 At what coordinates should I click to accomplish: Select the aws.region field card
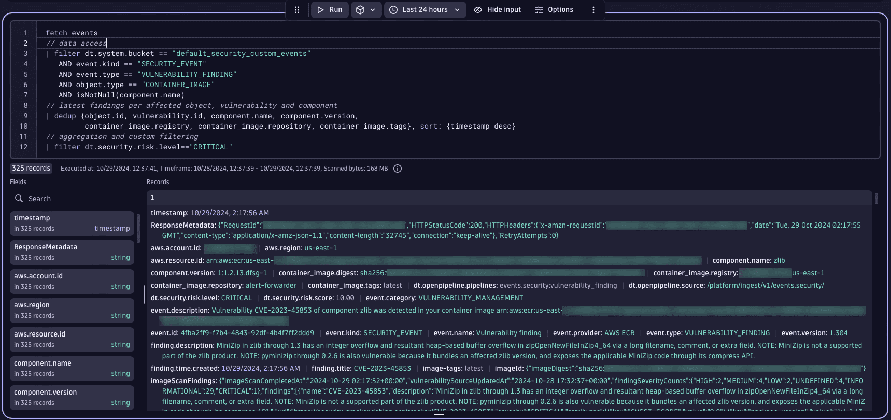coord(72,310)
